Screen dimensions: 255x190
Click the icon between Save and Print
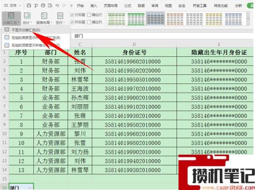coord(36,6)
